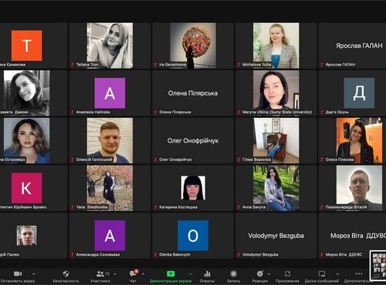Viewport: 386px width, 285px height.
Task: Click the Stop Video camera icon
Action: click(18, 273)
